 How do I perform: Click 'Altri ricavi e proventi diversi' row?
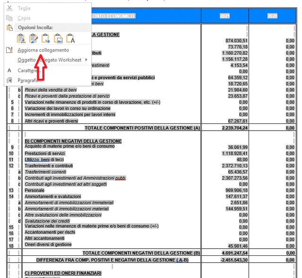click(51, 121)
